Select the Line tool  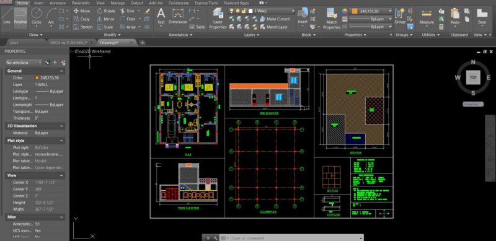[7, 17]
